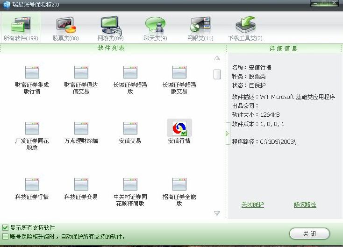Select the 广发证券同花顺版 software icon
Image resolution: width=343 pixels, height=247 pixels.
[32, 128]
